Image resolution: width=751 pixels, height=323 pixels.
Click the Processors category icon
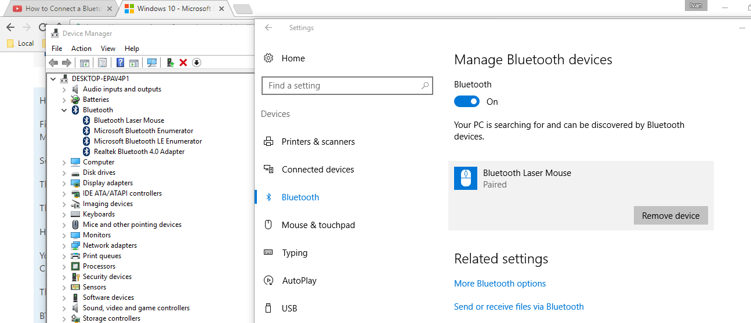pyautogui.click(x=75, y=266)
